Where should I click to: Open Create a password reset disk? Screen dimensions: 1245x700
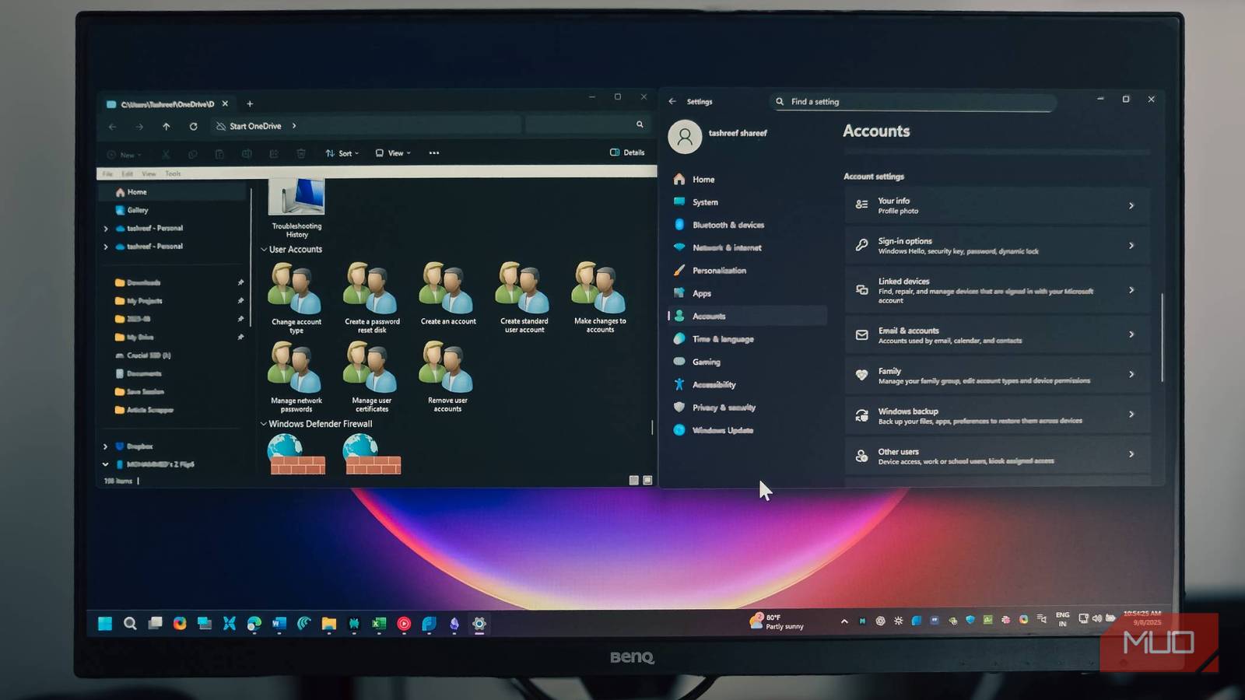pos(372,299)
